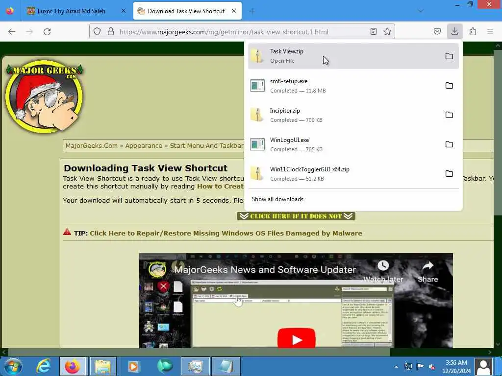The height and width of the screenshot is (376, 502).
Task: Open the network tray icon
Action: pyautogui.click(x=408, y=367)
